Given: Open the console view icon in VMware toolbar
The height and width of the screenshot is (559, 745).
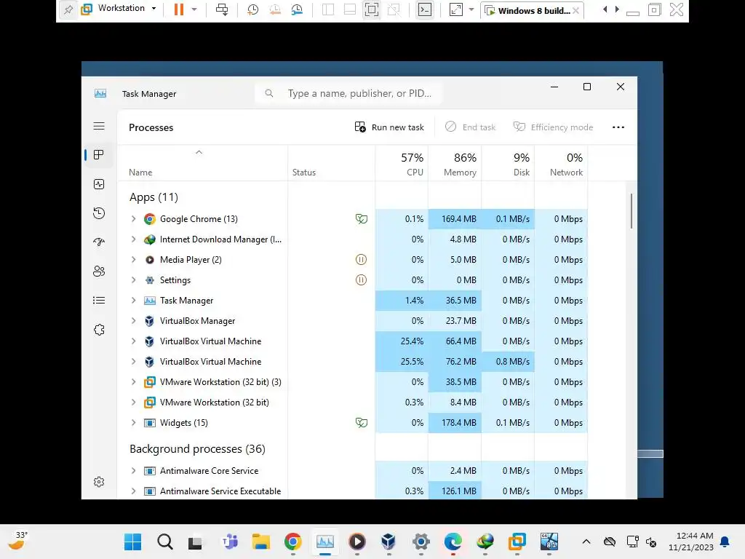Looking at the screenshot, I should pyautogui.click(x=425, y=9).
